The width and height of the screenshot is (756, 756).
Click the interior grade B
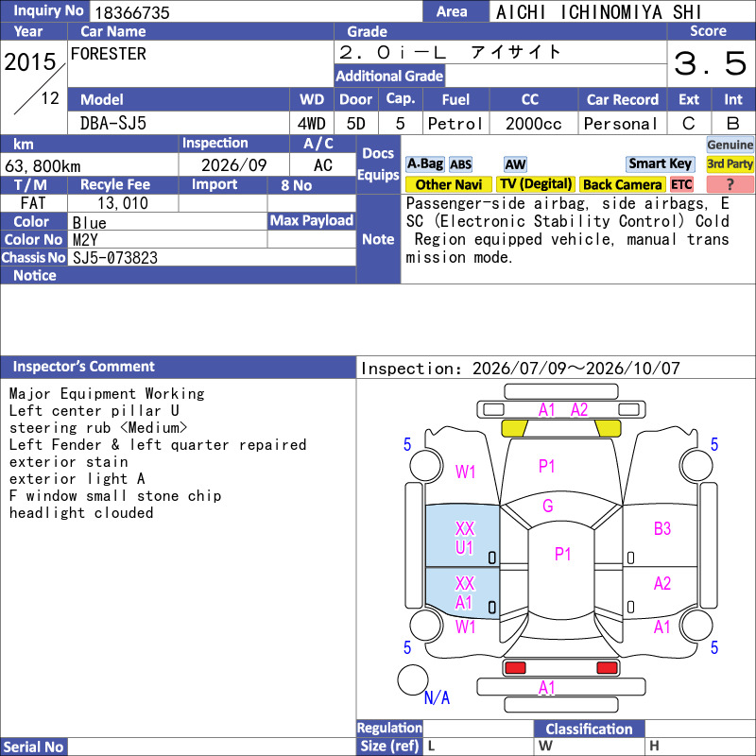[733, 124]
